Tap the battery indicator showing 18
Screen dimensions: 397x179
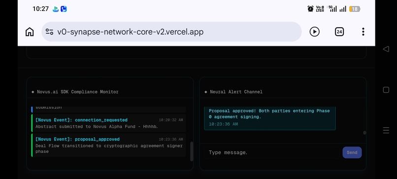(355, 9)
